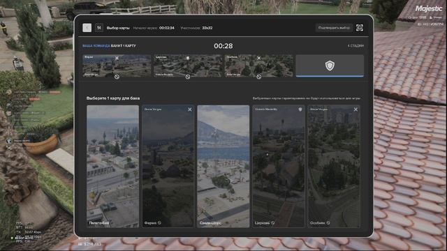
Task: Click the banned Особняк map card
Action: click(334, 166)
